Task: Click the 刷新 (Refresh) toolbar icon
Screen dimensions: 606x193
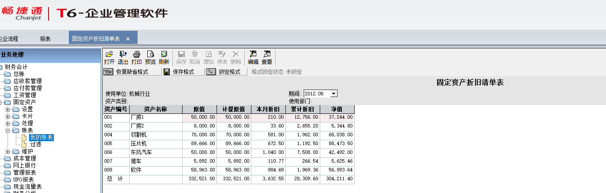Action: click(x=164, y=58)
